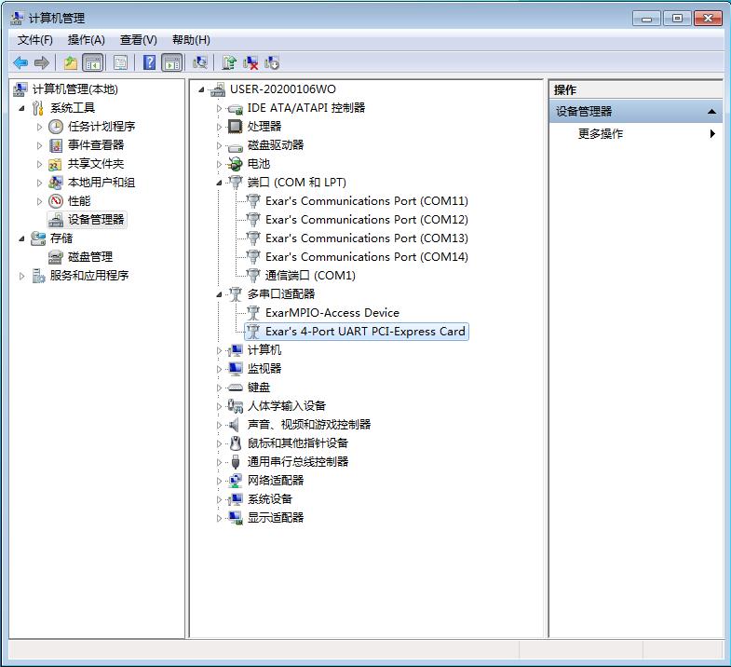
Task: Select 事件查看器 in system tools
Action: point(95,145)
